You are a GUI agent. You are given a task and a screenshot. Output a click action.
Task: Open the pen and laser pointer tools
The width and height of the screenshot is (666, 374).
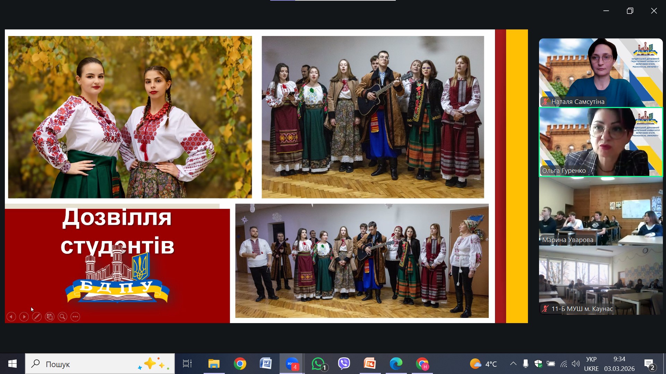click(x=37, y=317)
